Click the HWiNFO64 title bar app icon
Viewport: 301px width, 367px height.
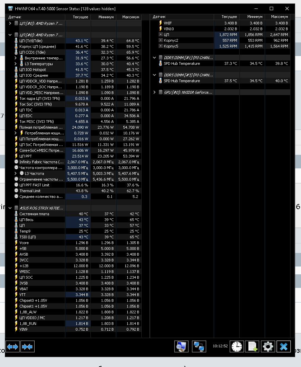10,9
